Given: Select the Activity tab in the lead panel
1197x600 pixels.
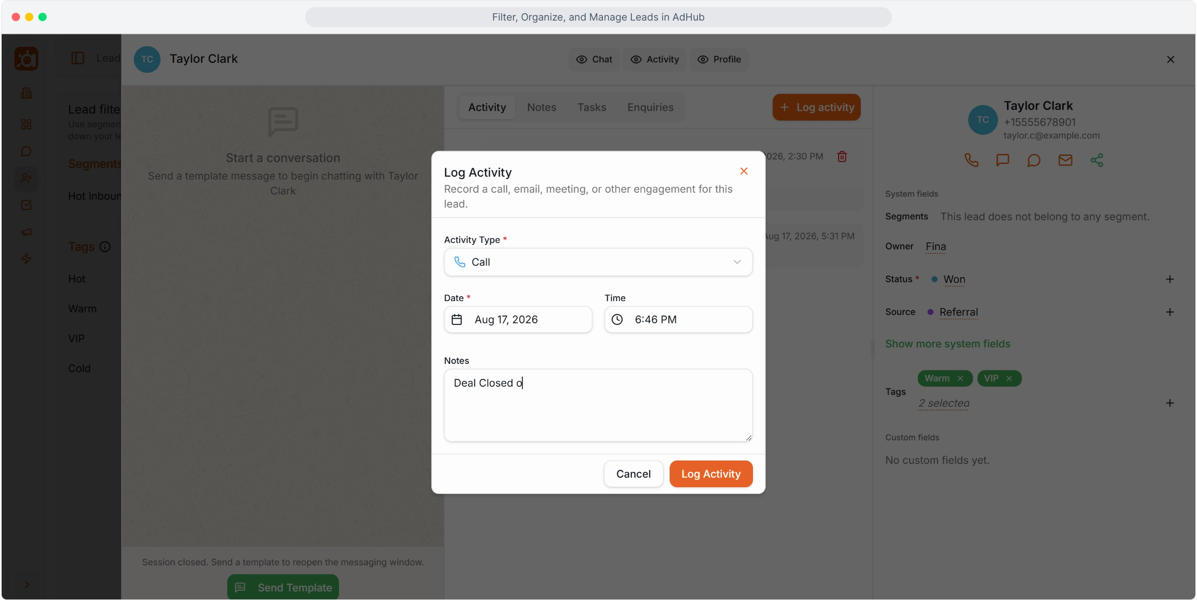Looking at the screenshot, I should pyautogui.click(x=487, y=107).
